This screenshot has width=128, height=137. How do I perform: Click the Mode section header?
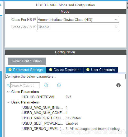point(65,11)
